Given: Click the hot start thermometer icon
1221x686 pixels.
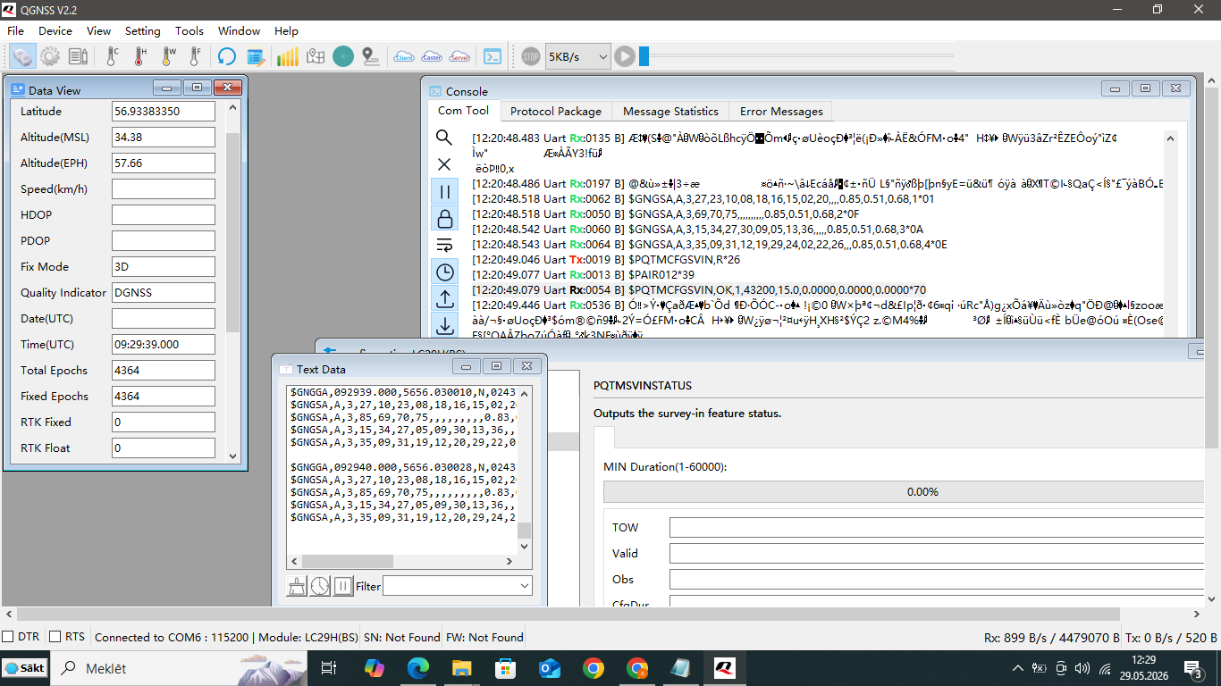Looking at the screenshot, I should 139,56.
